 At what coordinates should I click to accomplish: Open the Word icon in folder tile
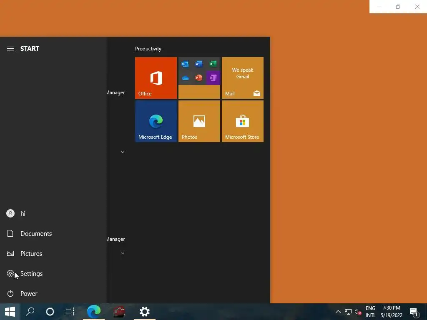coord(199,64)
